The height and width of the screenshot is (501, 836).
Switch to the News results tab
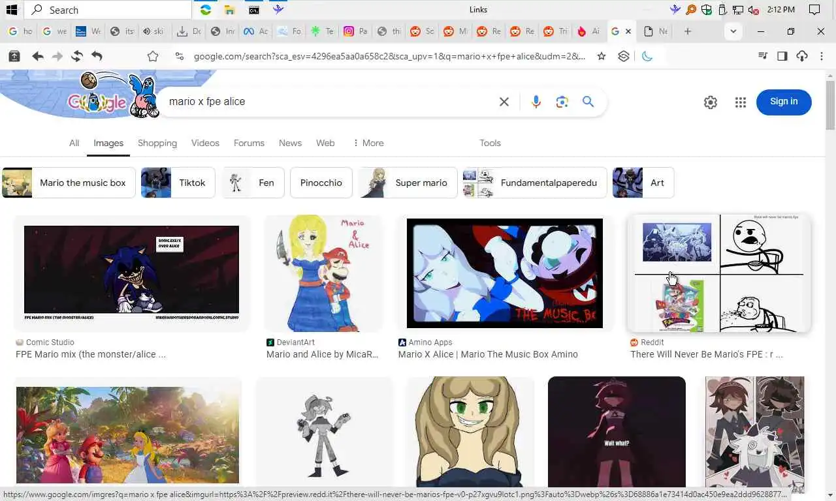[x=290, y=143]
